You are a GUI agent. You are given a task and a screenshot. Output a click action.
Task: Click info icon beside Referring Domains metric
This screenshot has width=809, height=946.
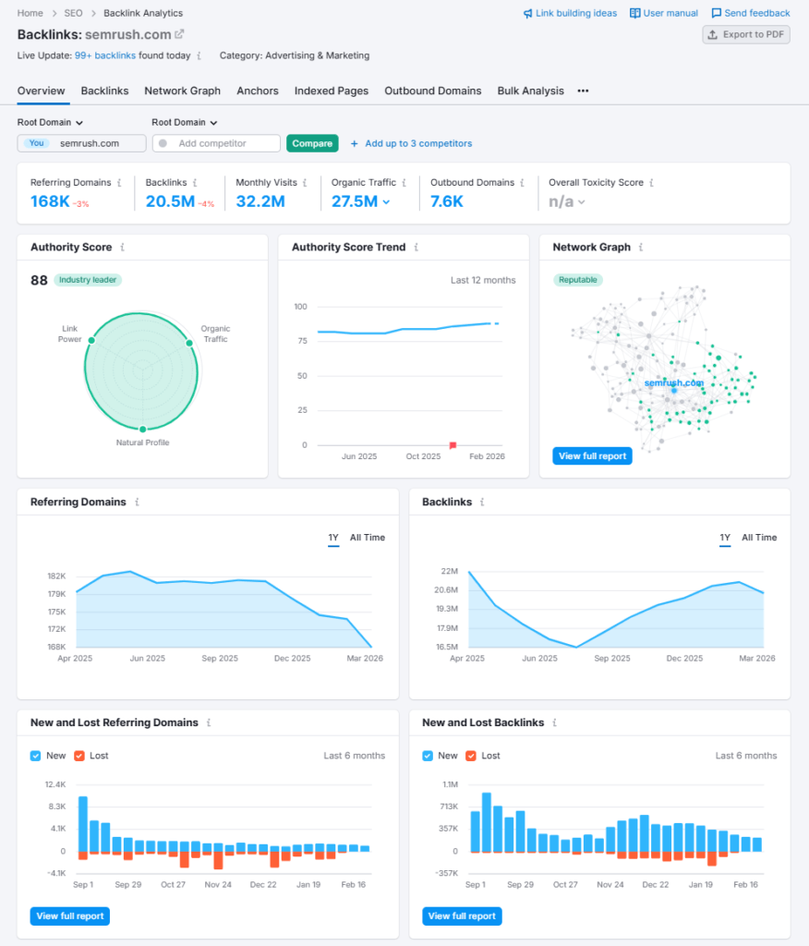(119, 183)
